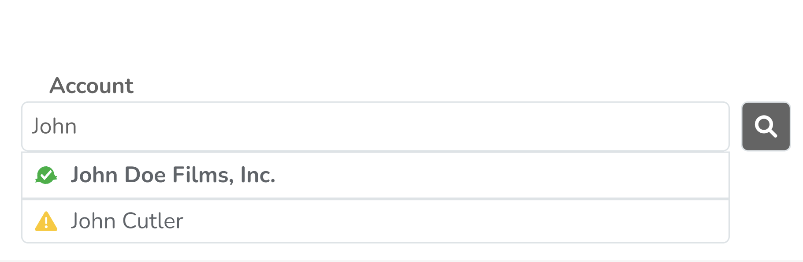This screenshot has height=262, width=803.
Task: Pick the bold highlighted autocomplete result
Action: click(375, 176)
